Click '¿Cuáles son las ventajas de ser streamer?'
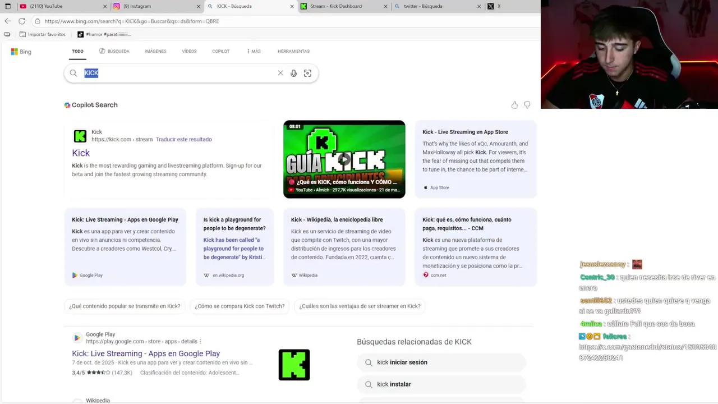The image size is (718, 404). pyautogui.click(x=360, y=306)
